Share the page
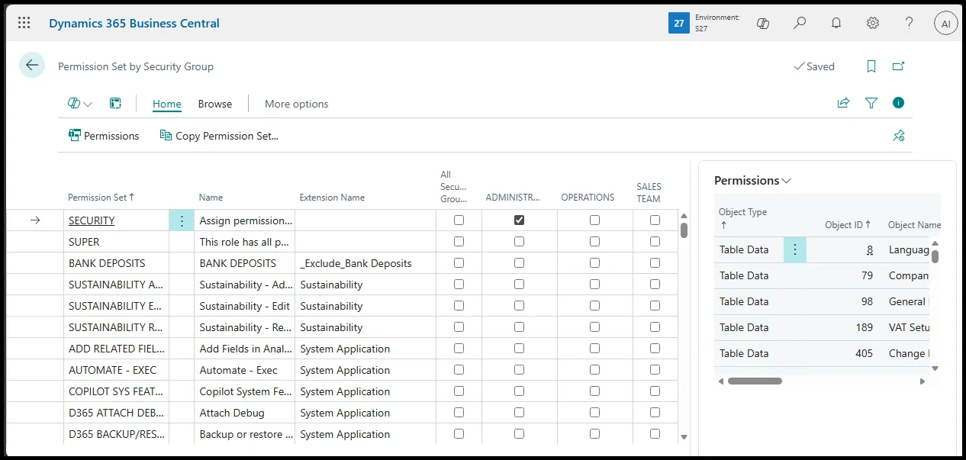 coord(843,103)
